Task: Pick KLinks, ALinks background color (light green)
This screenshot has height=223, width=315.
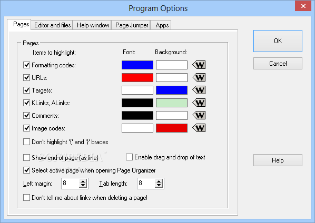Action: pyautogui.click(x=172, y=103)
